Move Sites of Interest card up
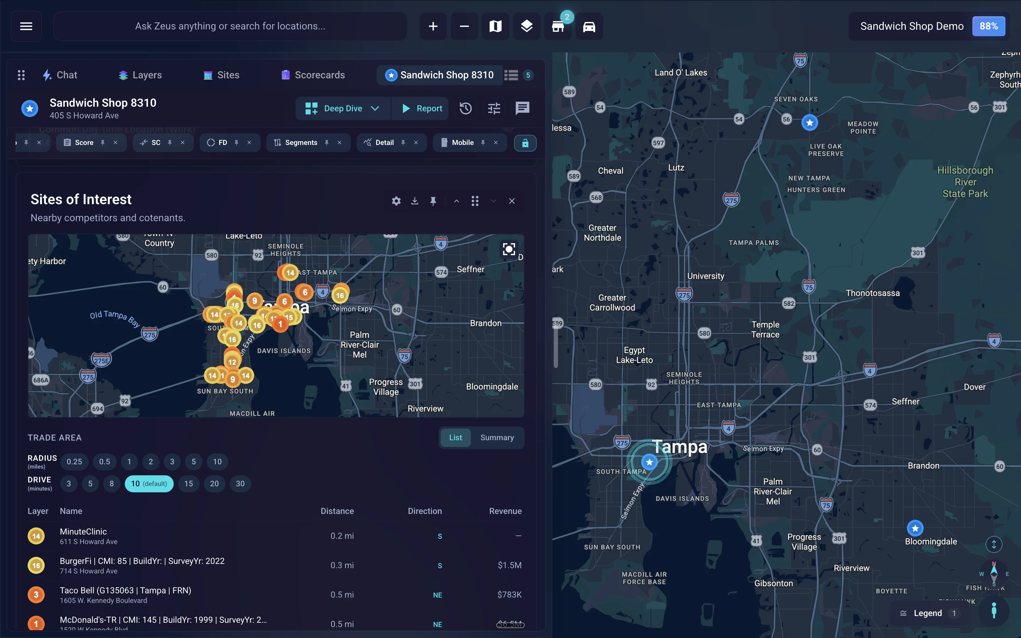The height and width of the screenshot is (638, 1021). click(x=457, y=201)
